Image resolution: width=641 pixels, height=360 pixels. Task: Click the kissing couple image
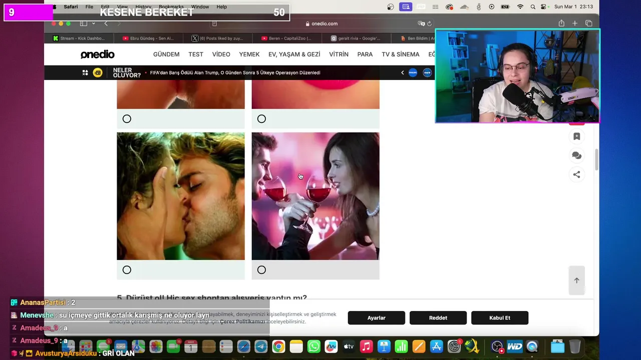point(181,196)
